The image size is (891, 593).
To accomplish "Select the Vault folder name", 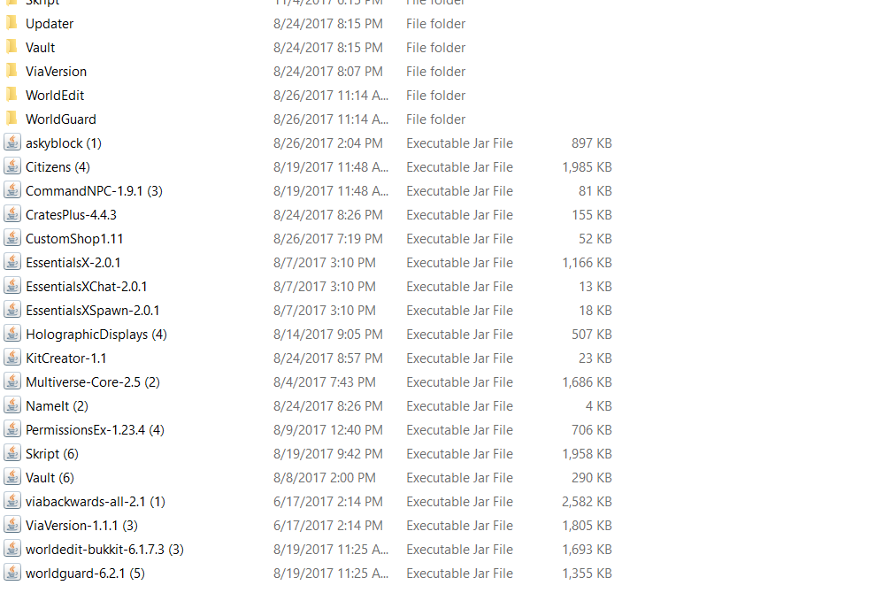I will [41, 48].
